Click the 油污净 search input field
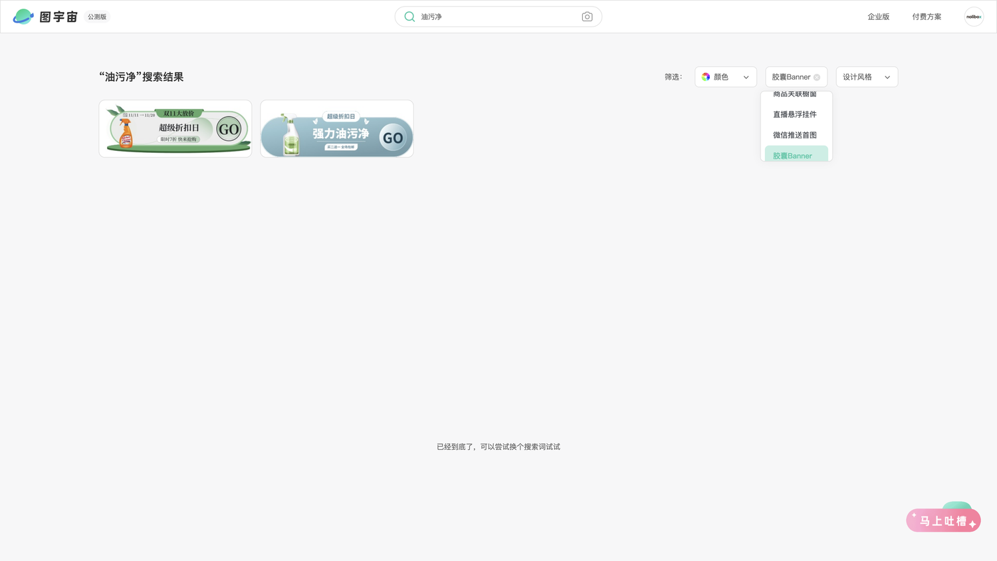This screenshot has width=997, height=561. pos(498,17)
